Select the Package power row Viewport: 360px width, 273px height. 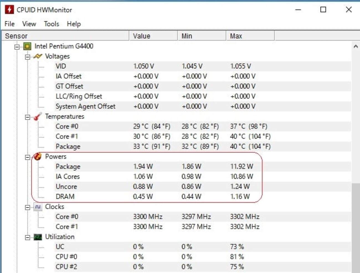click(x=68, y=167)
